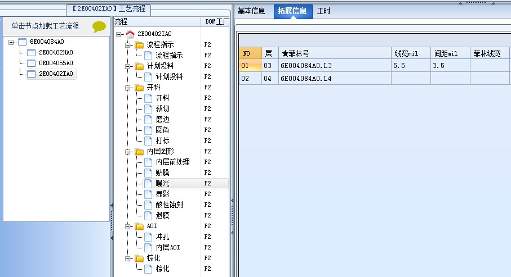Click the BOM工厂 column header

[x=215, y=22]
